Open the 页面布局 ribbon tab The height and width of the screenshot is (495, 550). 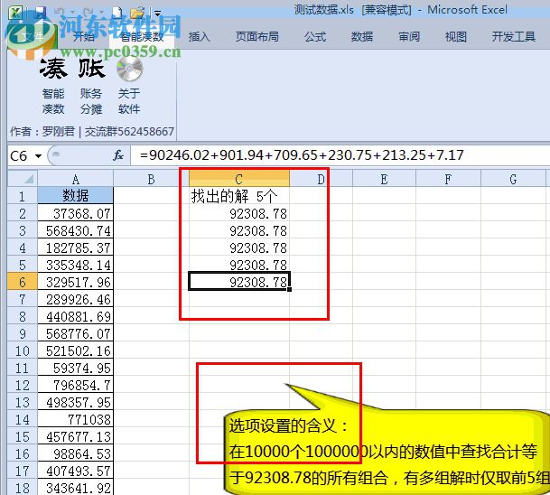257,36
